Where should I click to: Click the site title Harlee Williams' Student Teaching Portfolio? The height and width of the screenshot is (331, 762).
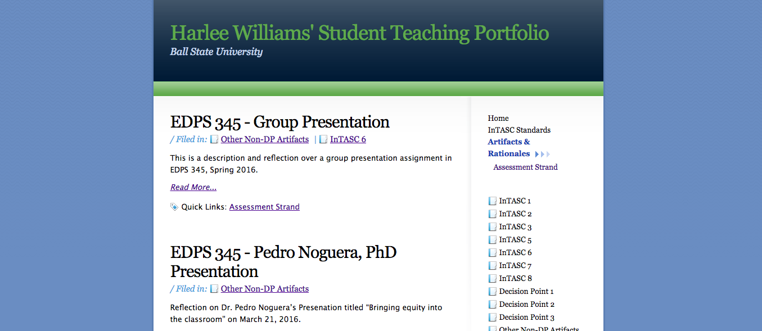359,33
